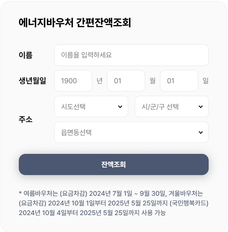This screenshot has width=228, height=232.
Task: Expand the 시/군/구 선택 dropdown
Action: tap(172, 107)
